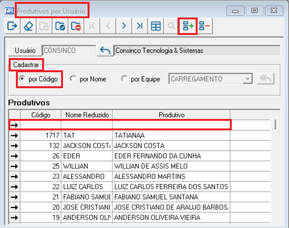The image size is (289, 228).
Task: Click TATIANAA in Produtivo column
Action: click(171, 136)
